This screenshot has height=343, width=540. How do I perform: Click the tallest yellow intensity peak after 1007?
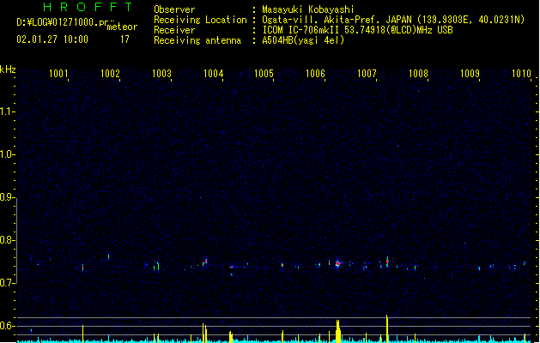coord(387,328)
